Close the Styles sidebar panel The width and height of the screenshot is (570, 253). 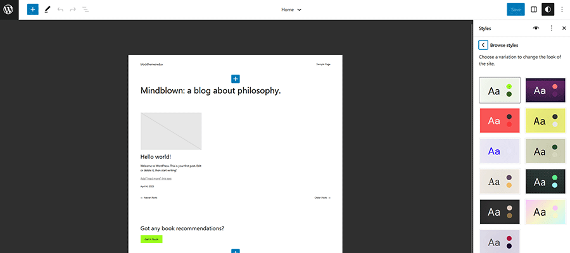point(564,28)
